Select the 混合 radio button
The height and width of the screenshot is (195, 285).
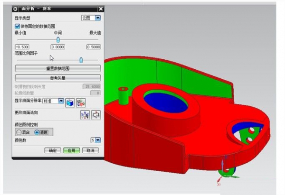click(19, 132)
